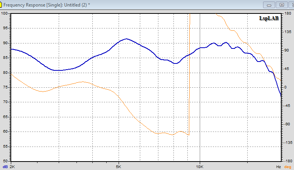Click the 75 dB scale value
Screen dimensions: 294x170
(5, 87)
